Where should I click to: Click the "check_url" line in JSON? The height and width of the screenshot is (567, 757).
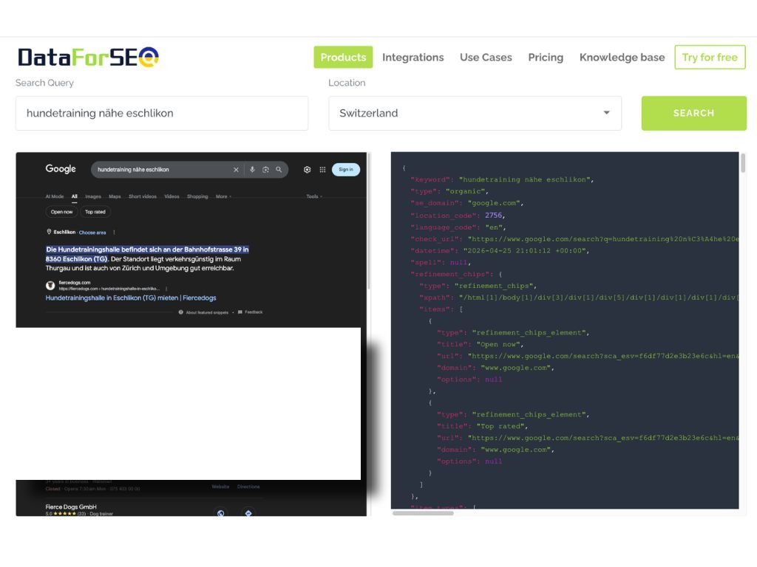(x=574, y=238)
